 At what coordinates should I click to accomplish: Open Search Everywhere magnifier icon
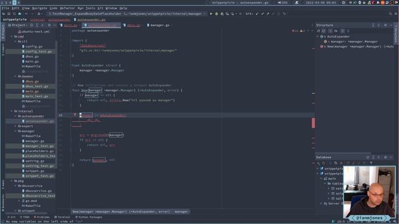[390, 14]
